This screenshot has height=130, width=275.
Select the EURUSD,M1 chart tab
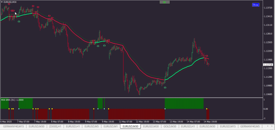click(x=110, y=126)
